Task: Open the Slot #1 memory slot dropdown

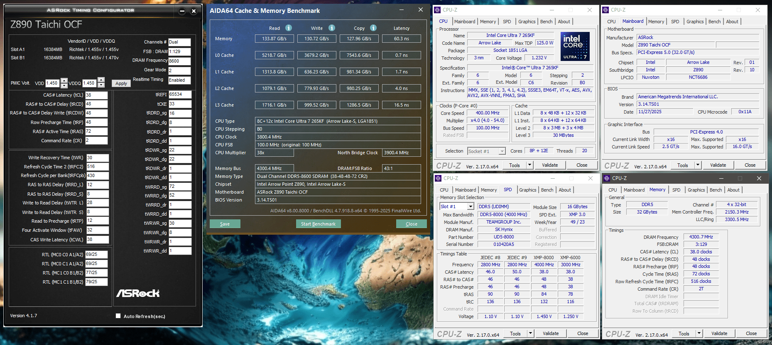Action: [471, 207]
